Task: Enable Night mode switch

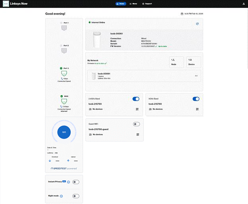Action: click(x=76, y=196)
